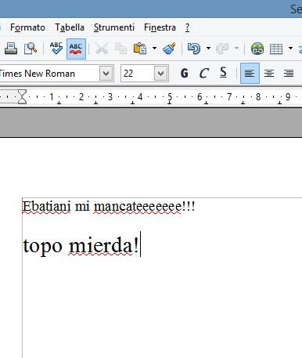Select centered text alignment
Viewport: 302px width, 358px height.
point(269,74)
